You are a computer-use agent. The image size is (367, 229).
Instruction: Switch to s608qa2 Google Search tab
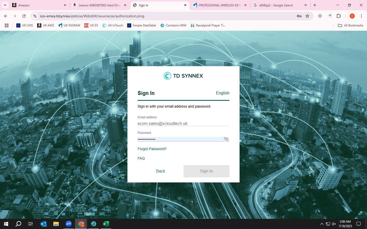point(280,5)
